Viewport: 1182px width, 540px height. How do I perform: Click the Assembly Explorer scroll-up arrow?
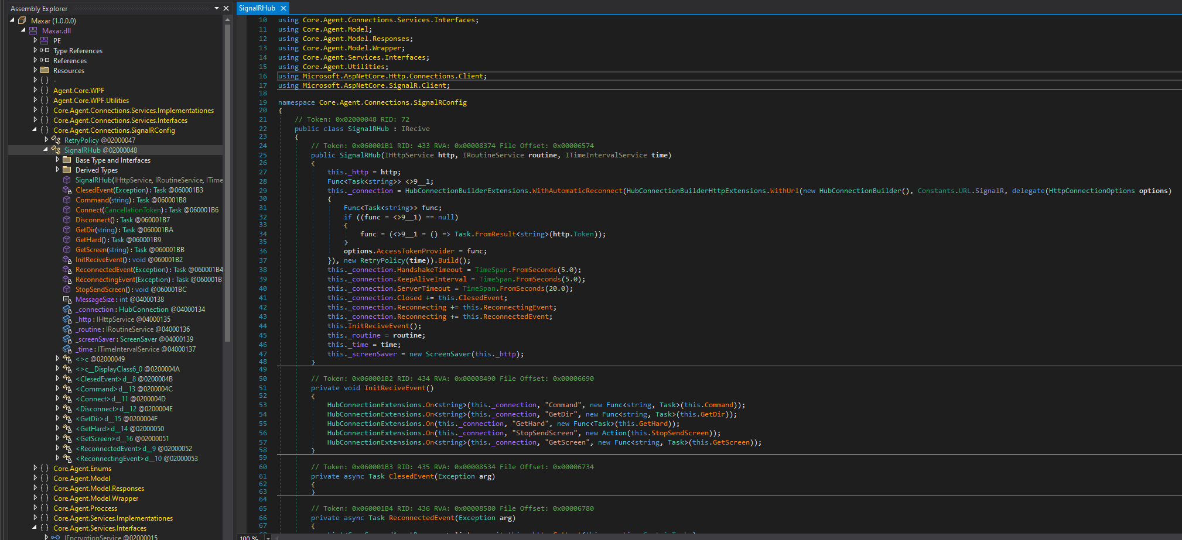tap(228, 20)
